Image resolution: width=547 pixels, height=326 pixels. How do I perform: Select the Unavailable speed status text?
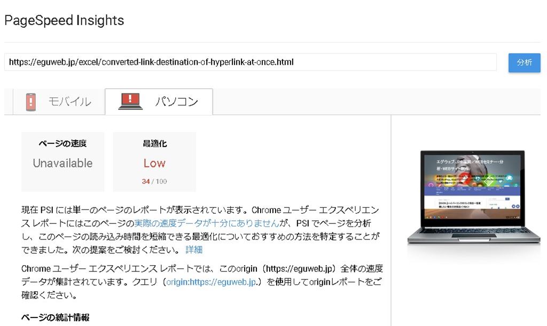click(62, 164)
